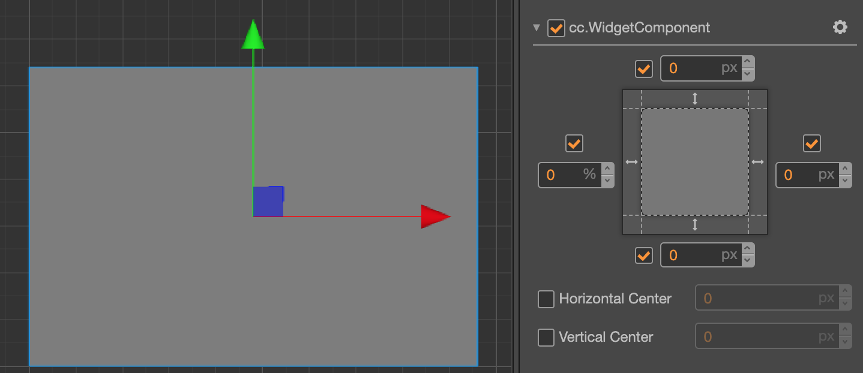Screen dimensions: 863x373
Task: Disable the cc.WidgetComponent enable checkbox
Action: point(556,28)
